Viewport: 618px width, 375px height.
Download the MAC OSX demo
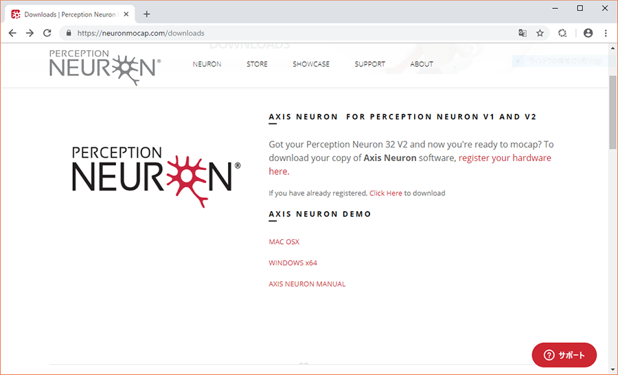pos(284,241)
